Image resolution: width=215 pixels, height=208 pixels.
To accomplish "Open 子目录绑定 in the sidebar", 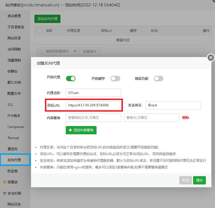I will pyautogui.click(x=16, y=27).
